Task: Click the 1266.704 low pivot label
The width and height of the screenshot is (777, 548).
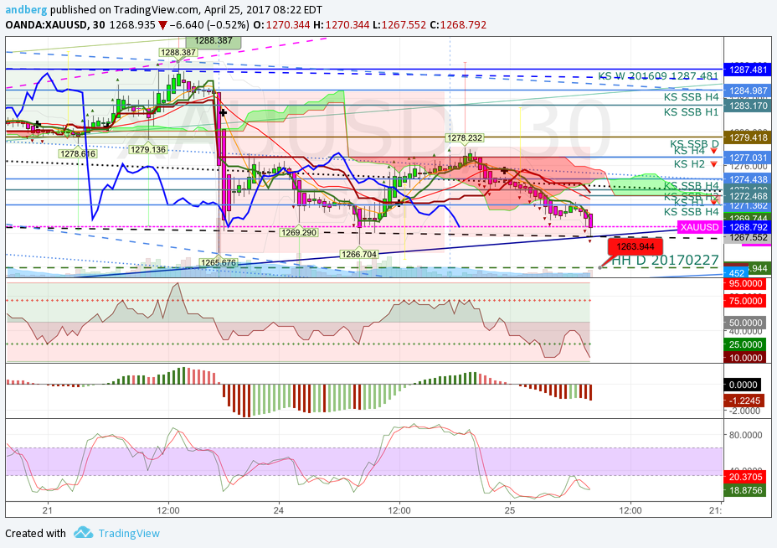Action: [359, 254]
